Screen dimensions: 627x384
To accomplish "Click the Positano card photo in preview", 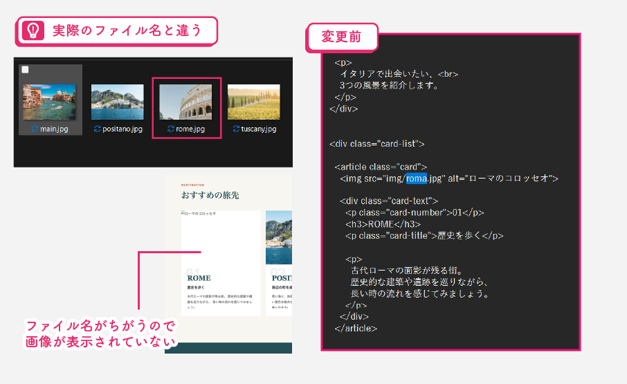I will (279, 237).
